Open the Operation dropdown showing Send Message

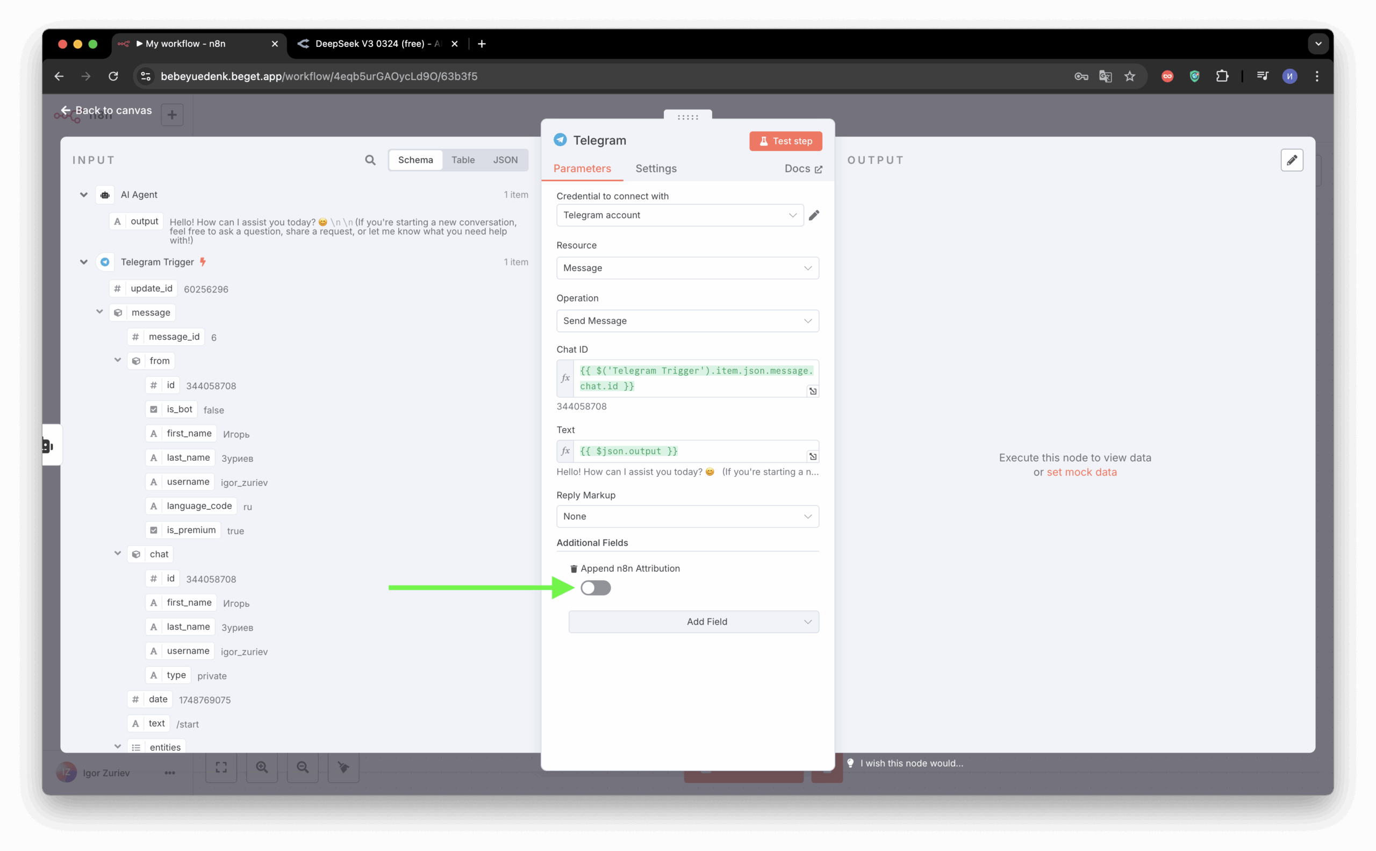(x=687, y=321)
